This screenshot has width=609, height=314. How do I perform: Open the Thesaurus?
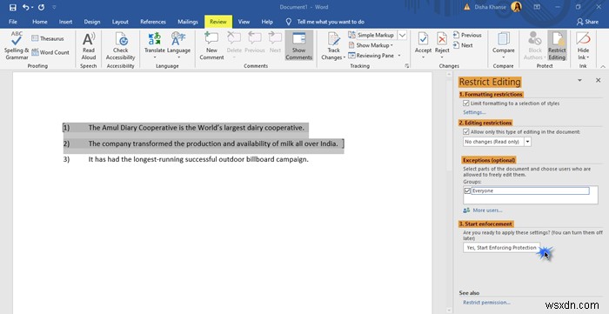pos(48,38)
